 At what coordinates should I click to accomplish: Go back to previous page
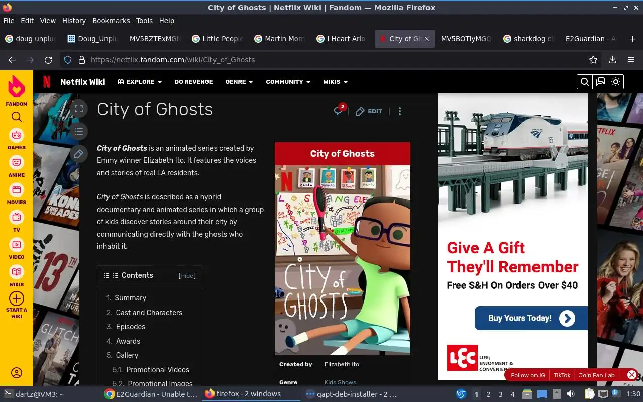(x=12, y=60)
